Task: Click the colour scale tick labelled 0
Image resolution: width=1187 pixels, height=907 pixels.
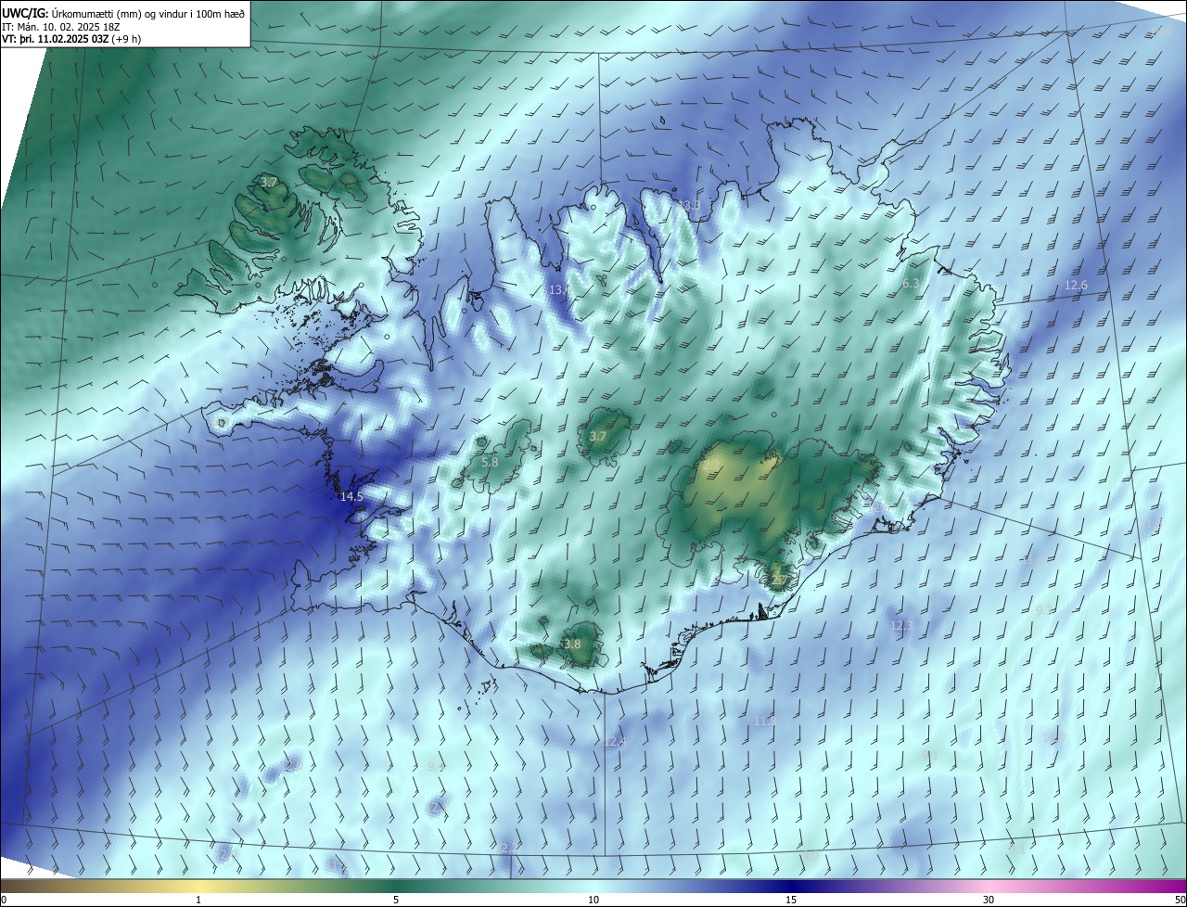Action: point(3,901)
